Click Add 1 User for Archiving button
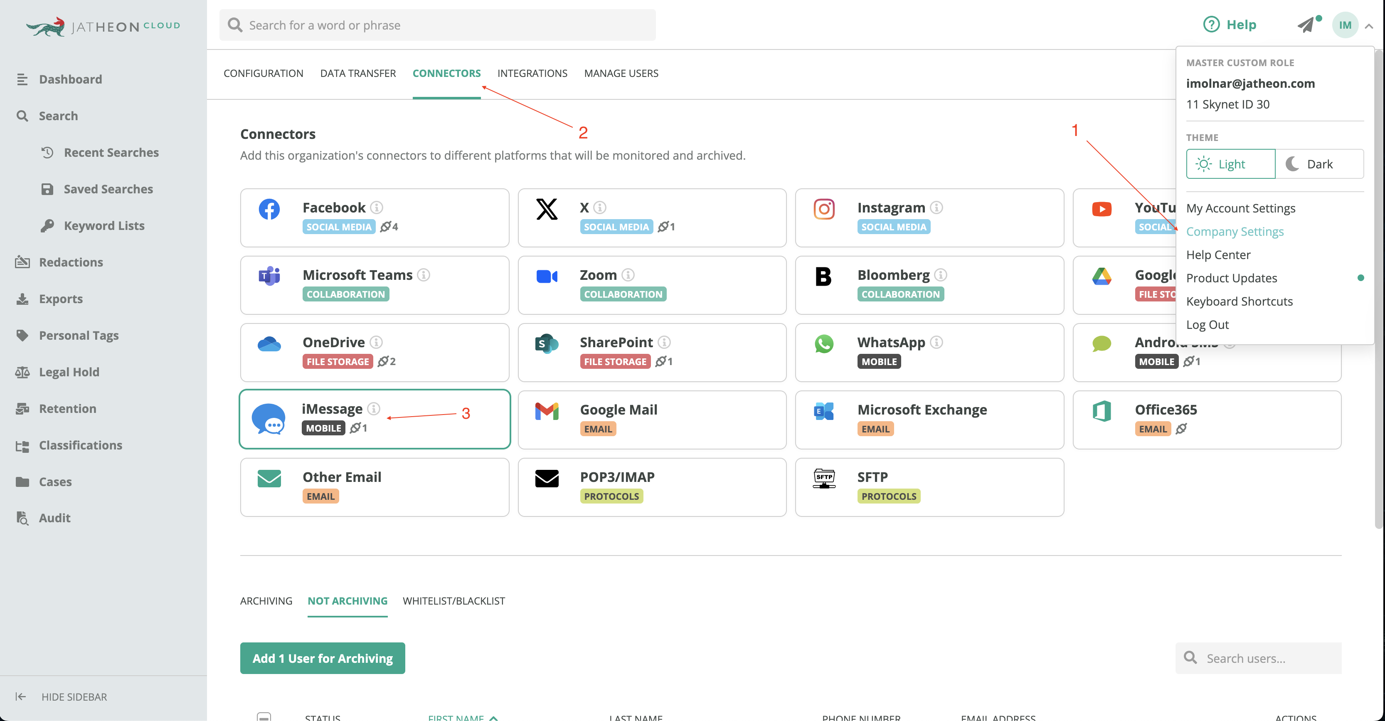The height and width of the screenshot is (721, 1385). click(x=323, y=658)
